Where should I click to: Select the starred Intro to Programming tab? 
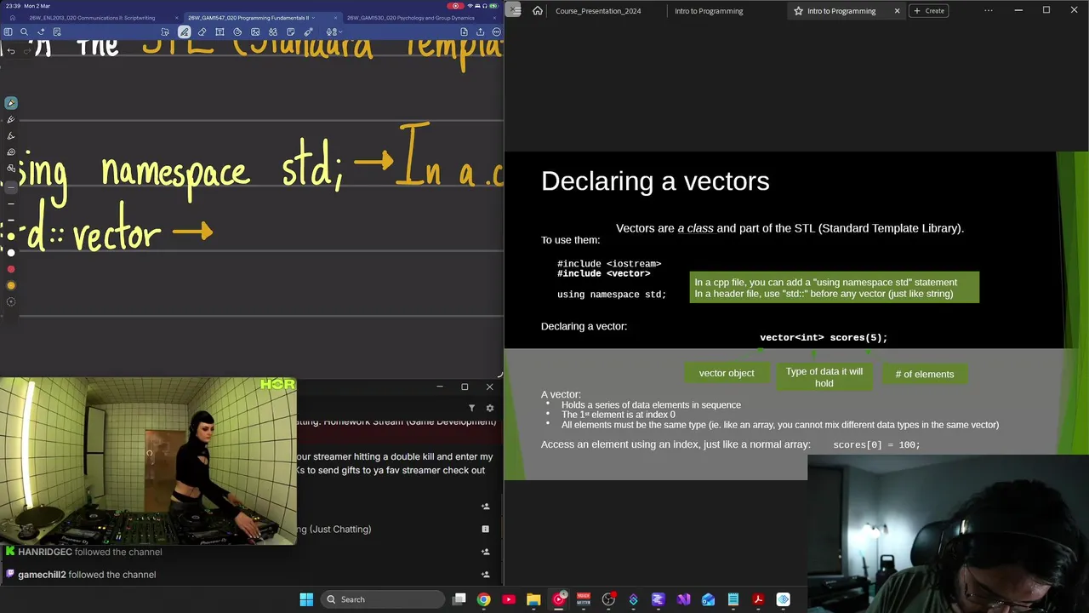[841, 10]
